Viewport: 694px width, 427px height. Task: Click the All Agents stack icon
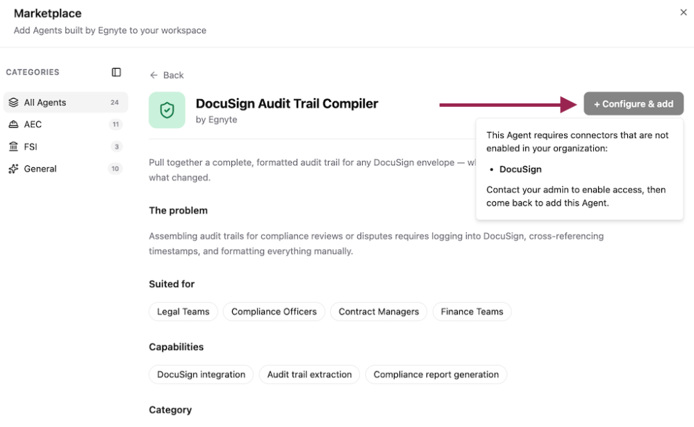pos(14,102)
